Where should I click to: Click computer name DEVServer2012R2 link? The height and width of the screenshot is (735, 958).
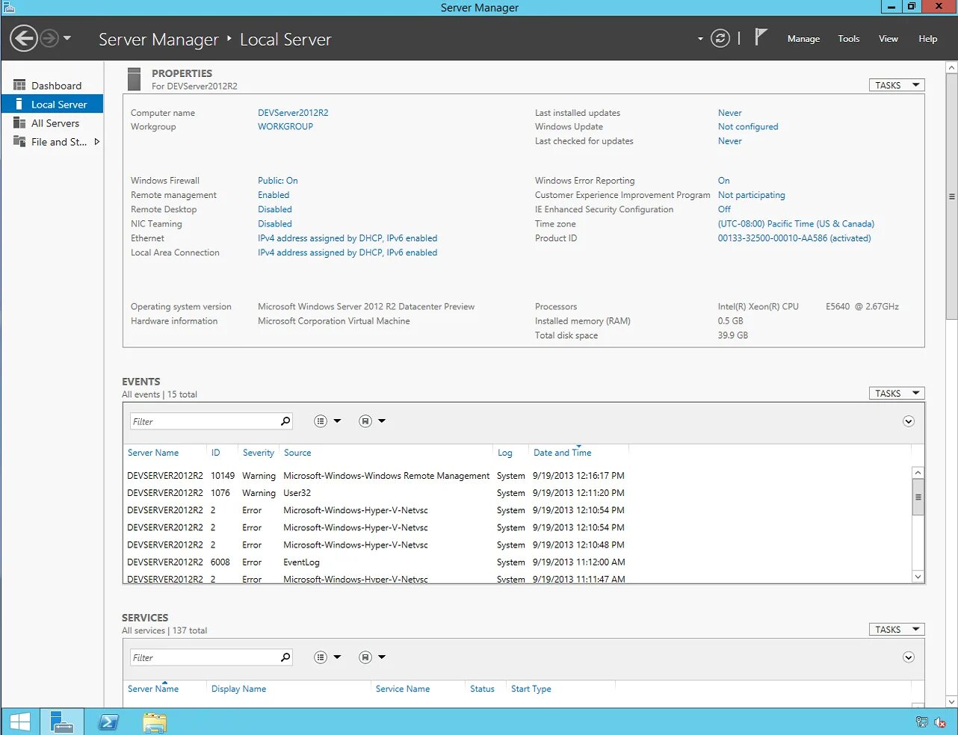(293, 113)
